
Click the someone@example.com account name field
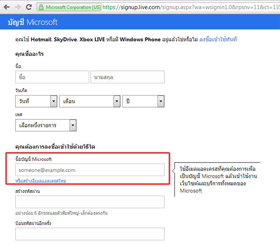pos(90,170)
